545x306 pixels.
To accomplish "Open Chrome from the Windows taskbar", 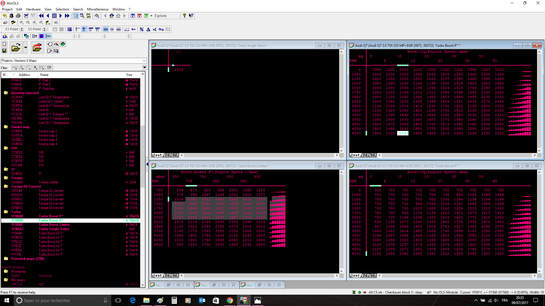I will tap(230, 300).
